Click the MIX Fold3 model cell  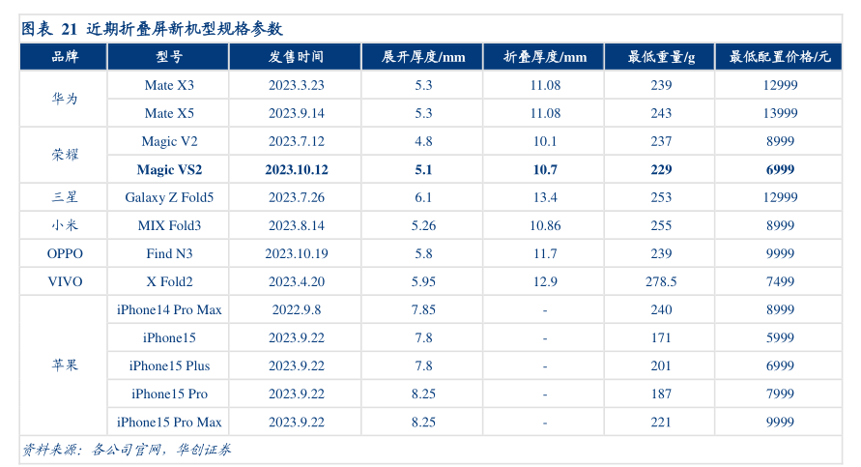click(169, 225)
